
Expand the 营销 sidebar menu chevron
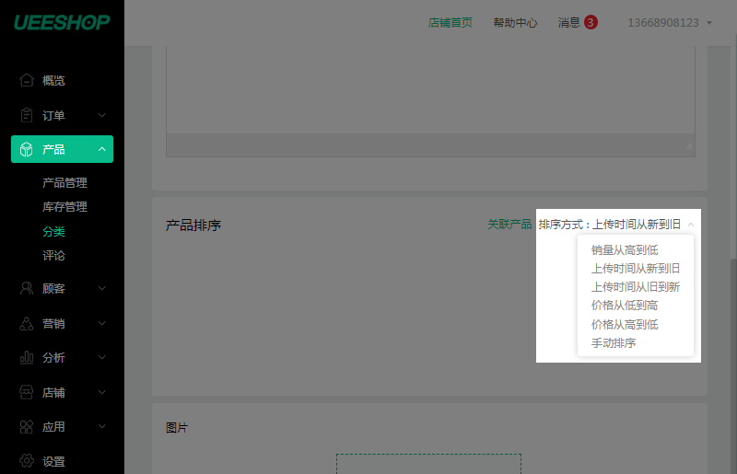(102, 323)
